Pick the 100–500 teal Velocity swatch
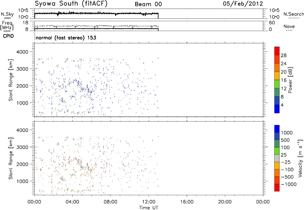 point(277,144)
